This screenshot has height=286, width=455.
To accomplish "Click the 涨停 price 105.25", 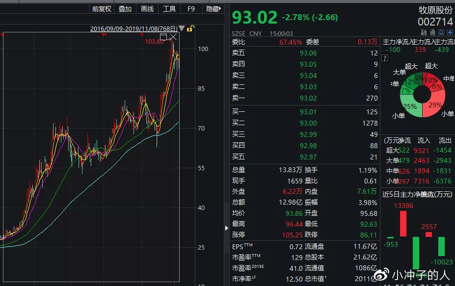I will pyautogui.click(x=292, y=235).
